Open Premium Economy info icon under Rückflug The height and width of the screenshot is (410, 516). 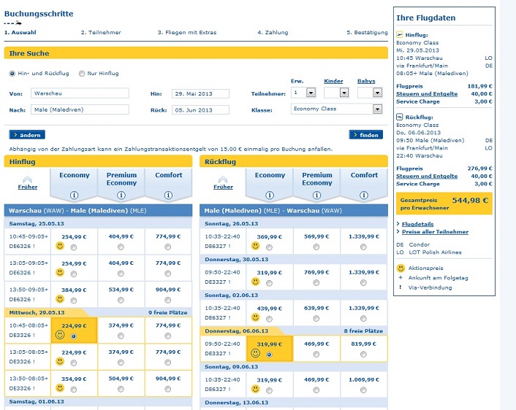[316, 195]
